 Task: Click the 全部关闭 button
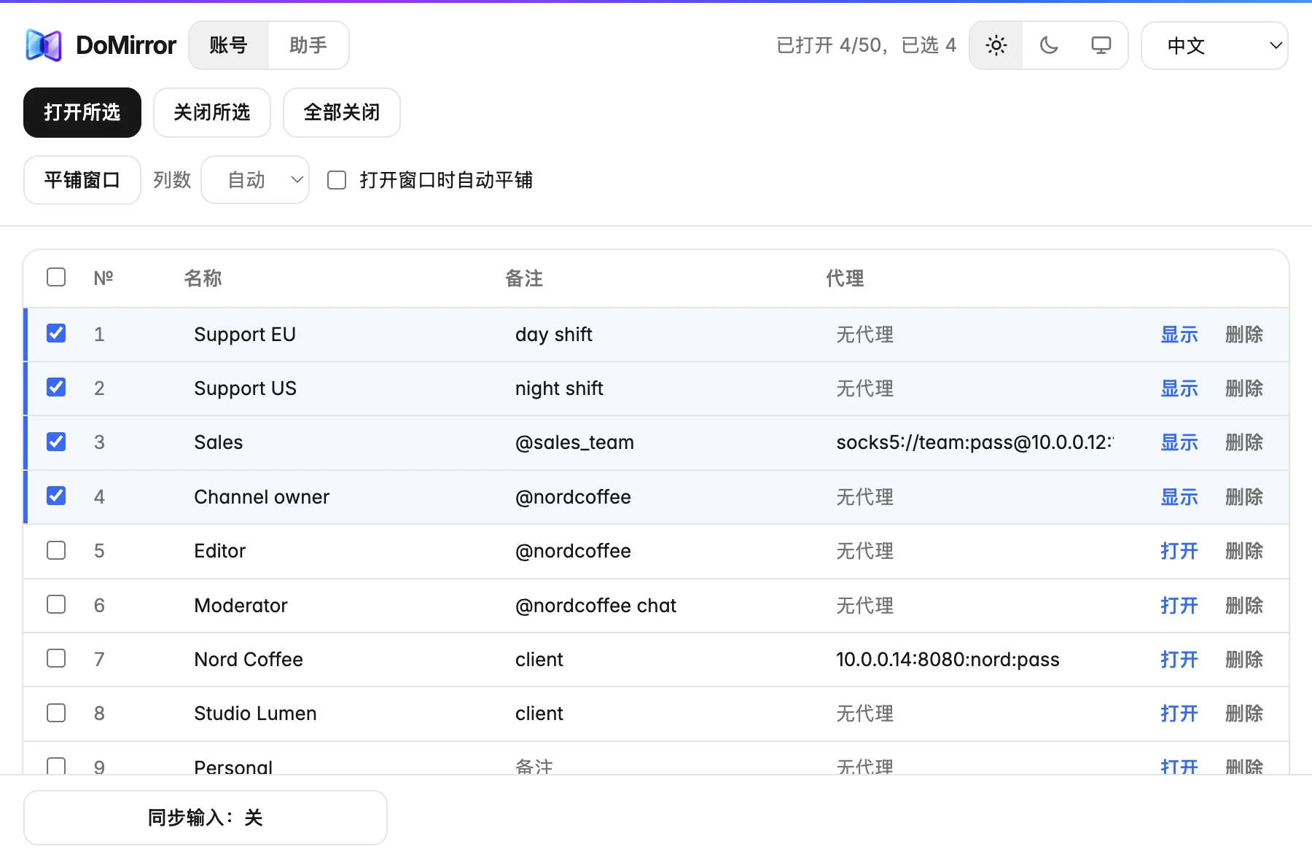point(342,112)
